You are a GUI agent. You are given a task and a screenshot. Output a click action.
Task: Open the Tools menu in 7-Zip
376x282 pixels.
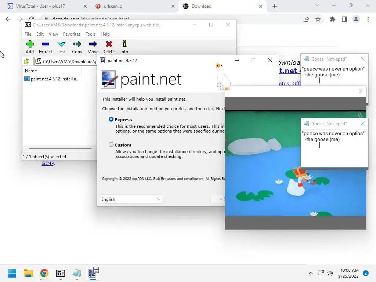(90, 34)
